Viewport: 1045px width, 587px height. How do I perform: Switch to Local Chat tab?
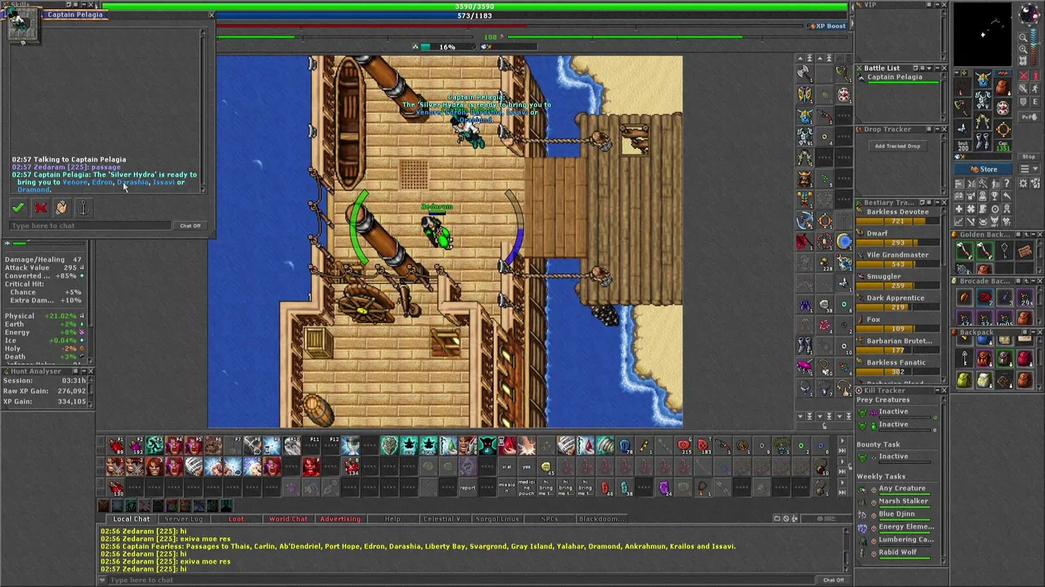[131, 519]
